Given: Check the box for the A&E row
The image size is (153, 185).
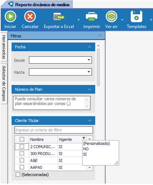Looking at the screenshot, I should point(22,160).
